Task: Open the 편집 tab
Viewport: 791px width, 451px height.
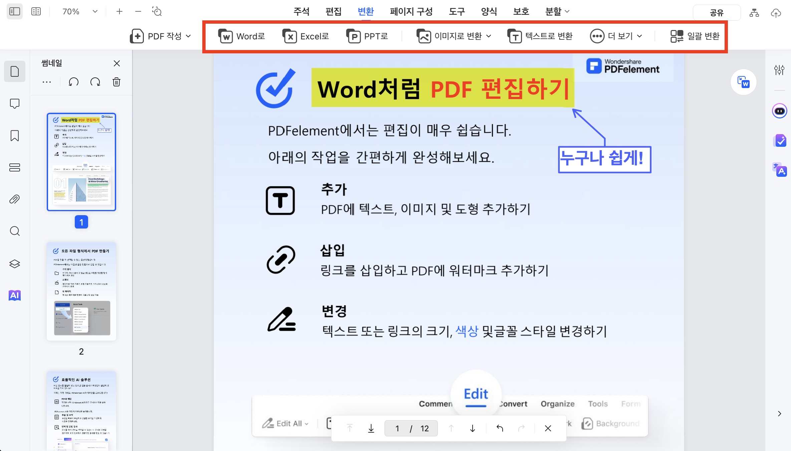Action: pyautogui.click(x=333, y=12)
